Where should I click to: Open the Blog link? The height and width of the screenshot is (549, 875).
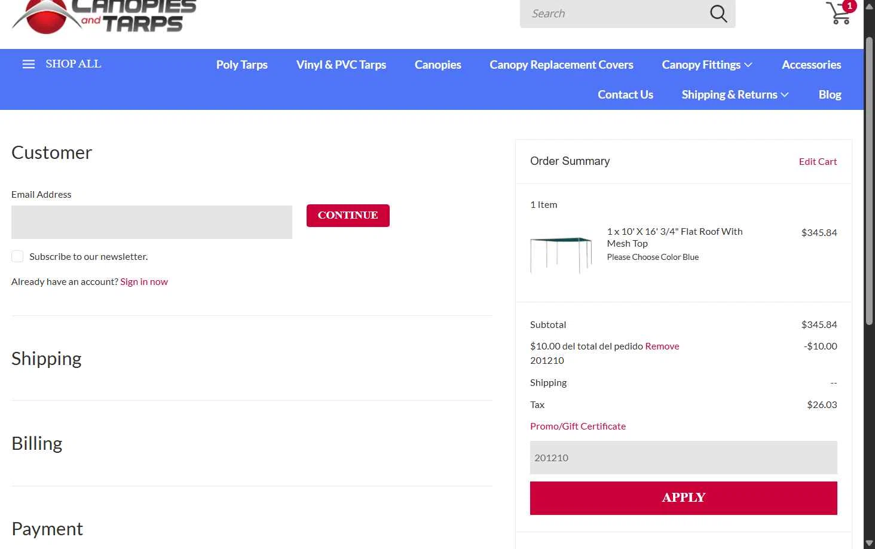pos(830,94)
